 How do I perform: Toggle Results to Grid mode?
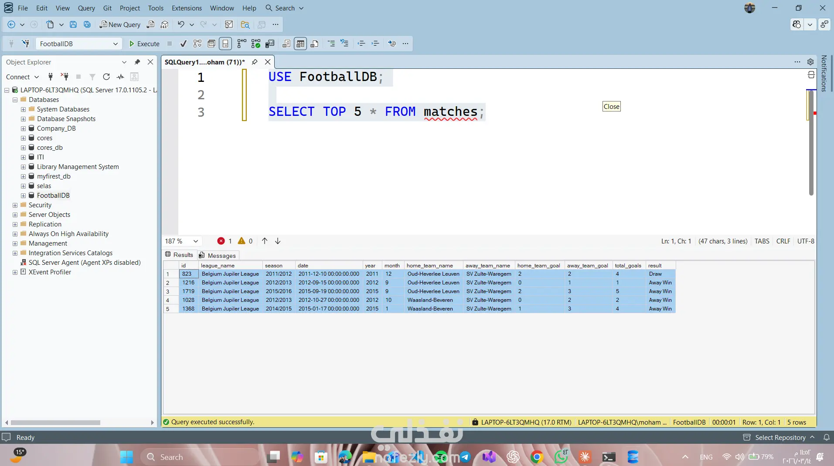pyautogui.click(x=300, y=44)
